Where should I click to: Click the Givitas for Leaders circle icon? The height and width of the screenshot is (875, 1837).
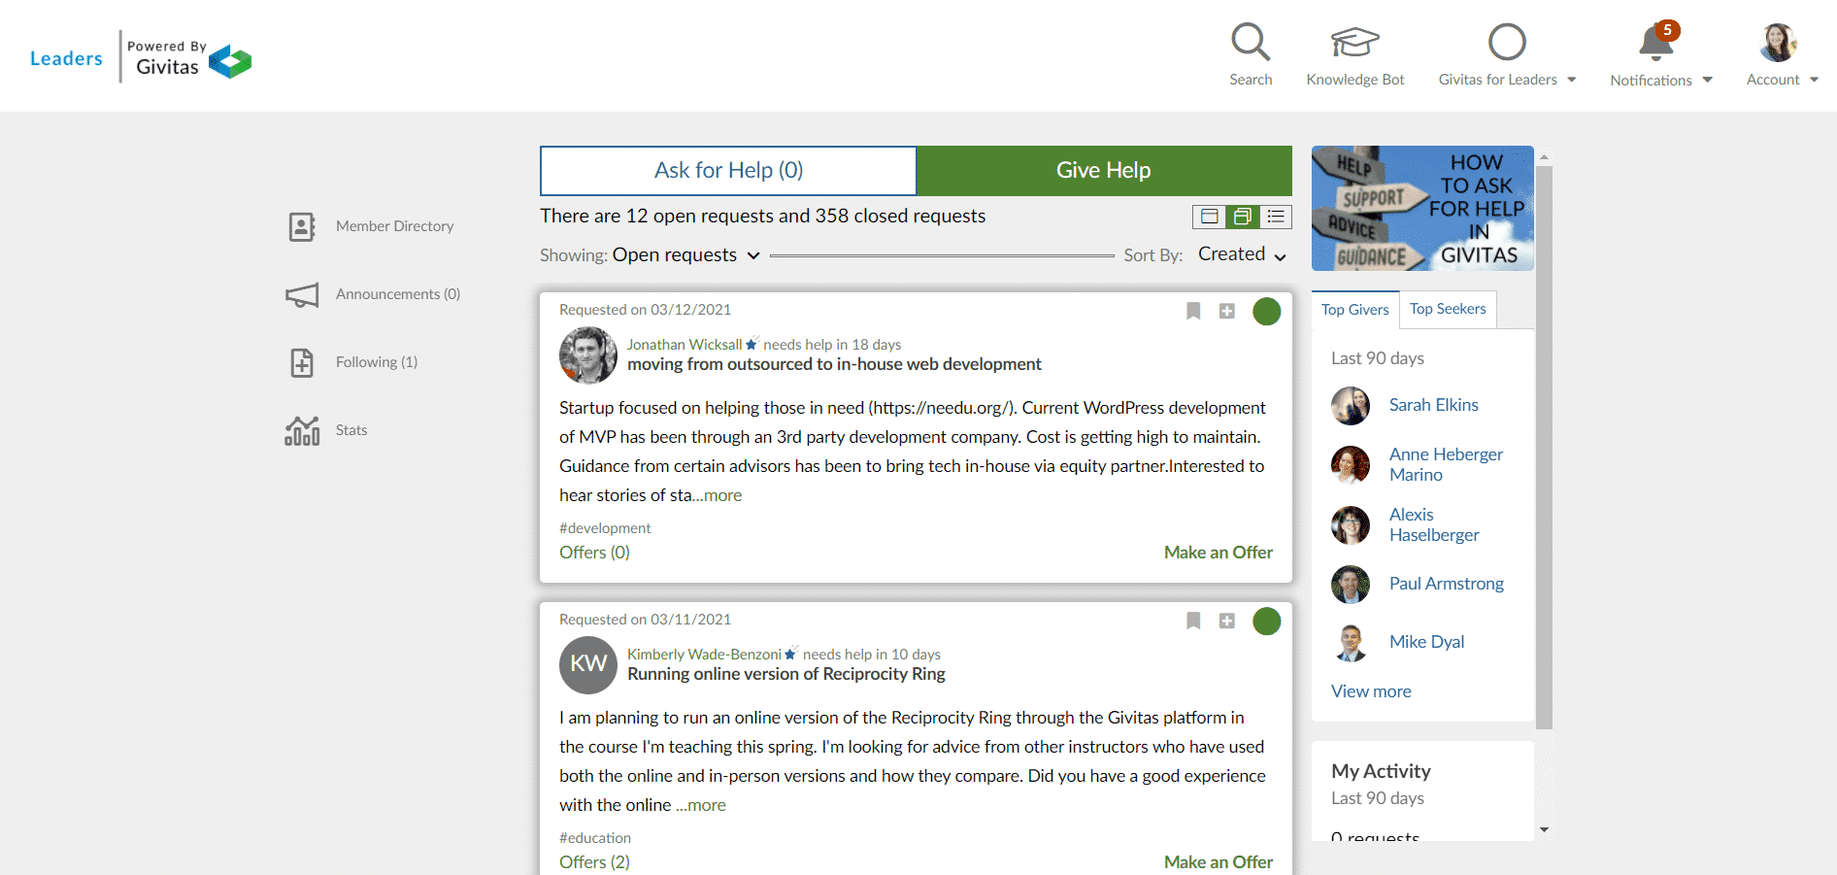[x=1507, y=43]
